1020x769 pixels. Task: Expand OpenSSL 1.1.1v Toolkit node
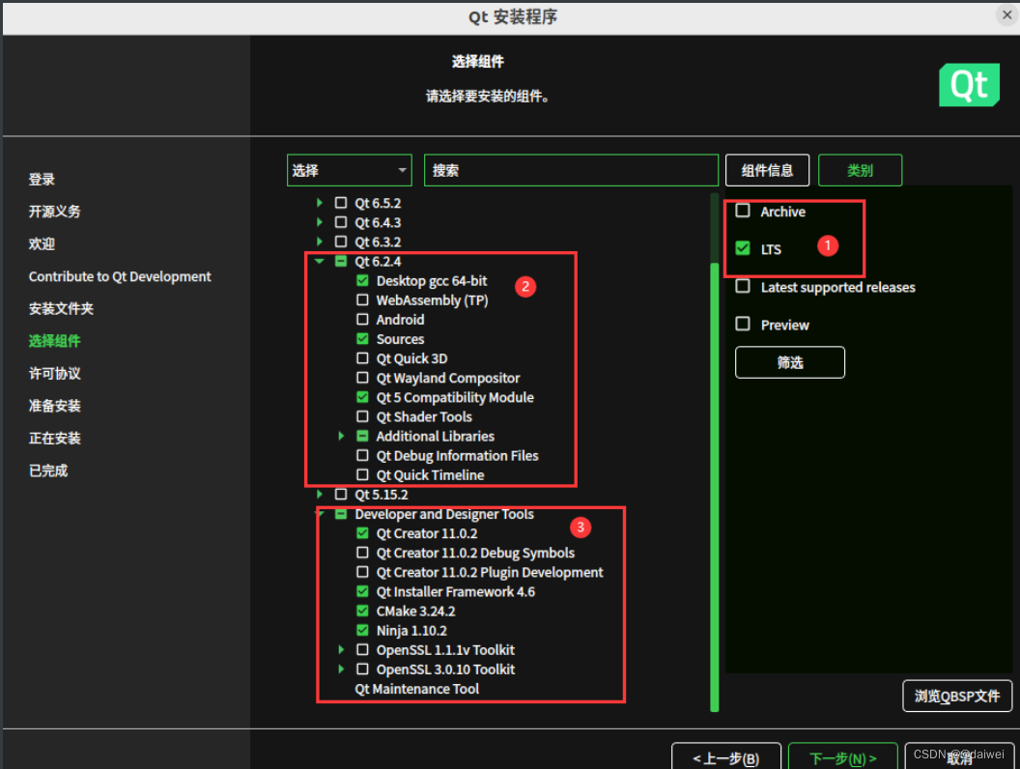point(341,650)
